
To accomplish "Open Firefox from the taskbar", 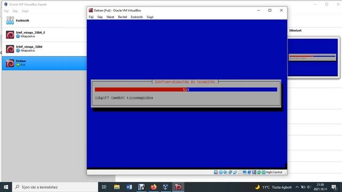I will (153, 187).
